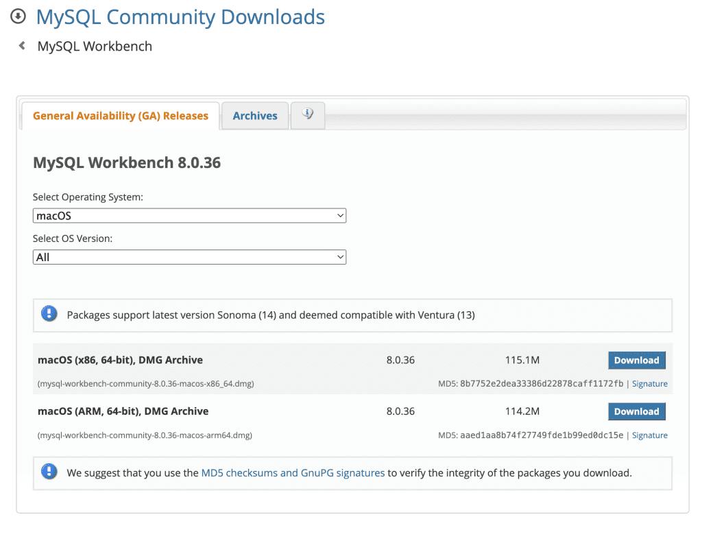Image resolution: width=702 pixels, height=534 pixels.
Task: Download the macOS x86 64-bit DMG Archive
Action: pos(637,361)
